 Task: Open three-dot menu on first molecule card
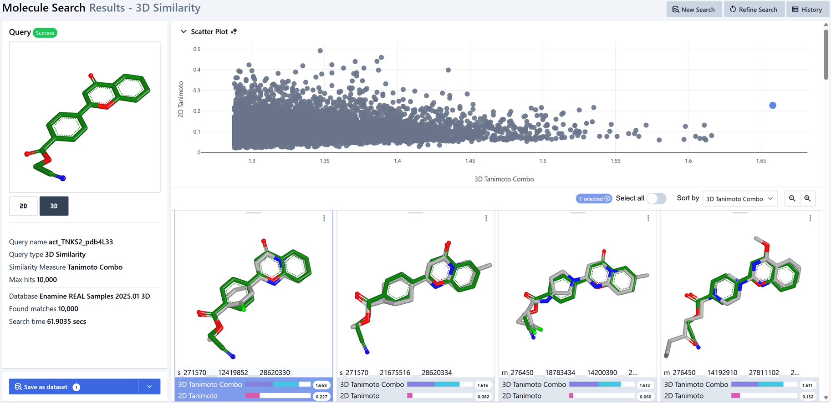click(324, 218)
